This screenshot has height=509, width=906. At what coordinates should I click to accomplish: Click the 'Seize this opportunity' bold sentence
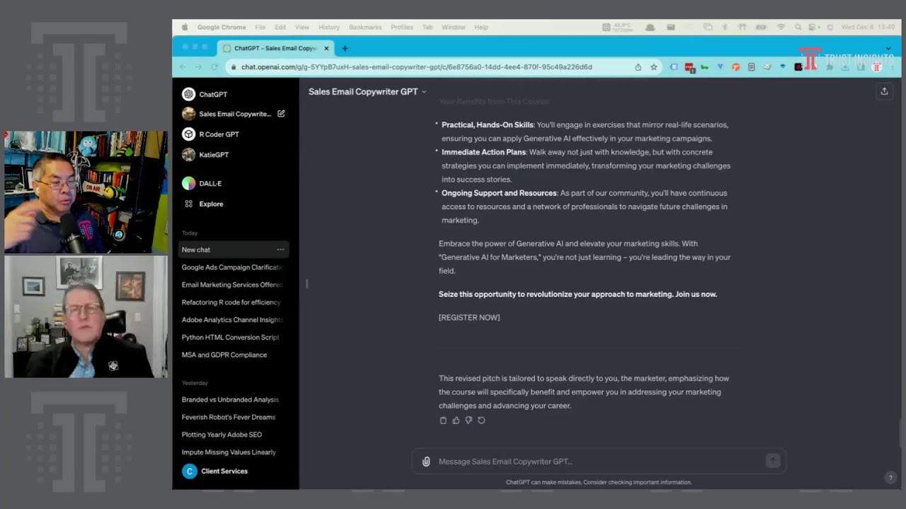[578, 294]
